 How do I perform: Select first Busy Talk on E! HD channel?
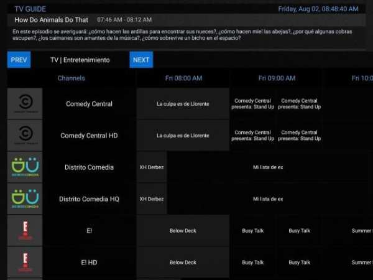252,263
